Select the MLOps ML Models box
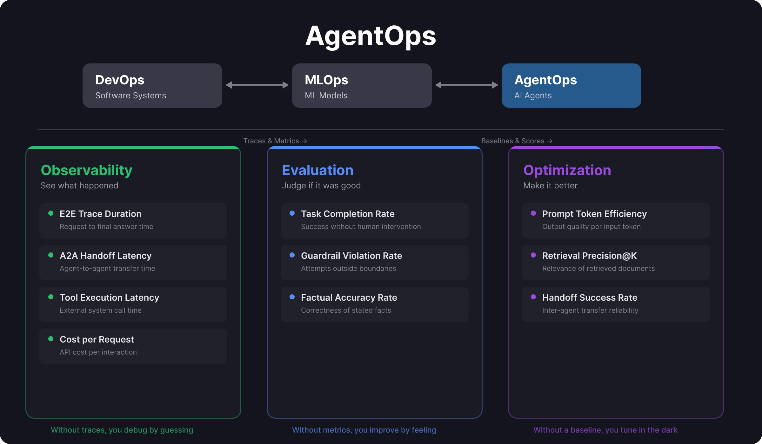The width and height of the screenshot is (762, 444). coord(362,86)
